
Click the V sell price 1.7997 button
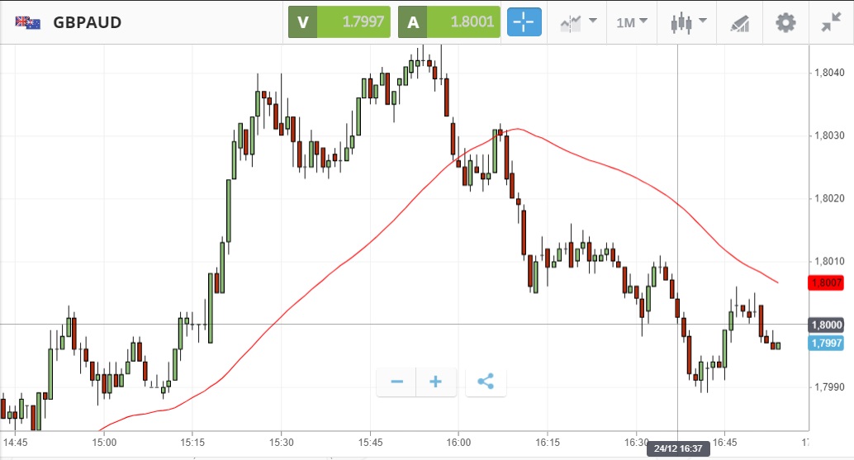tap(339, 22)
